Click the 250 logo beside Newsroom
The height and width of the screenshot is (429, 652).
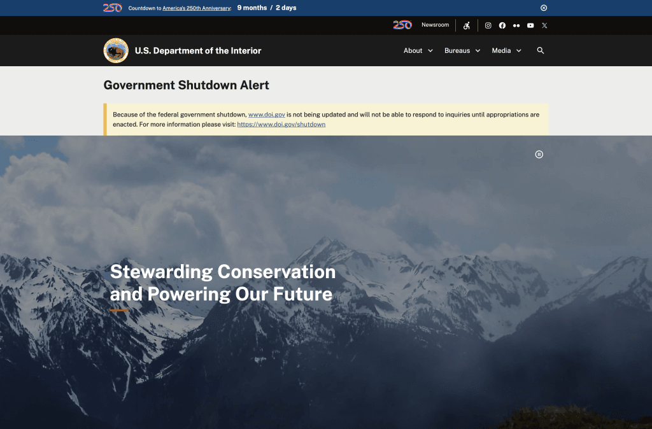click(x=402, y=25)
